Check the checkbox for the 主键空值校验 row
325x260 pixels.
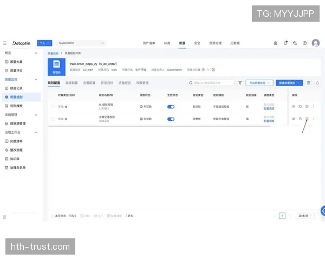[53, 119]
